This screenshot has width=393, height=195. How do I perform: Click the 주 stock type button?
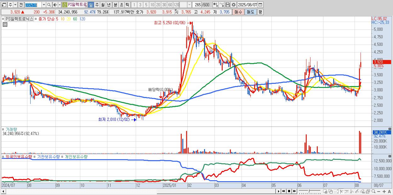click(10, 5)
